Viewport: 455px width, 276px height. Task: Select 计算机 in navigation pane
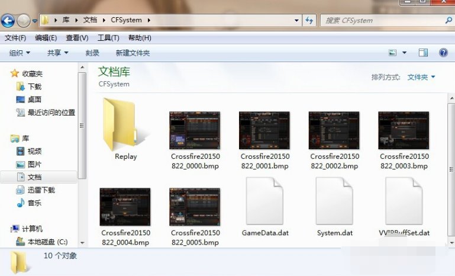click(32, 229)
